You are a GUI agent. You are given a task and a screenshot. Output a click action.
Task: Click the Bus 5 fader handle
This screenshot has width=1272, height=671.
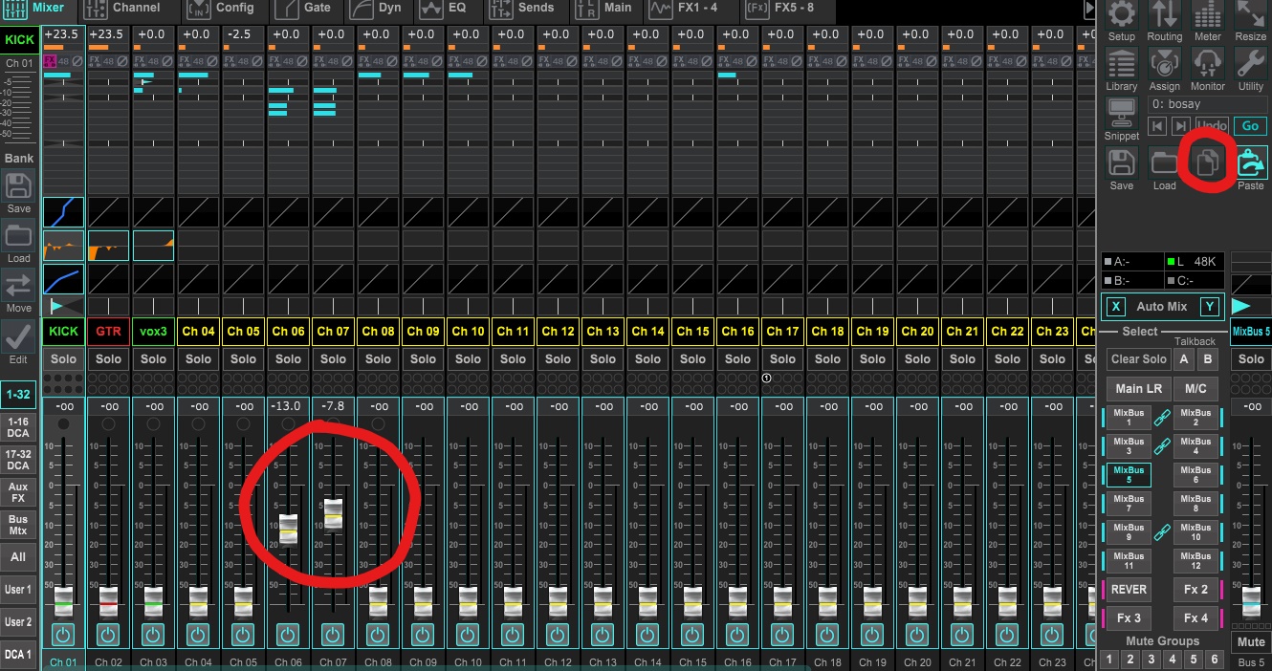(1251, 600)
